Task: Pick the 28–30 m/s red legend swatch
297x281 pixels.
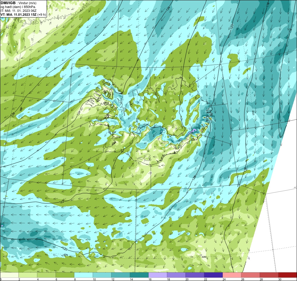Action: pyautogui.click(x=269, y=275)
